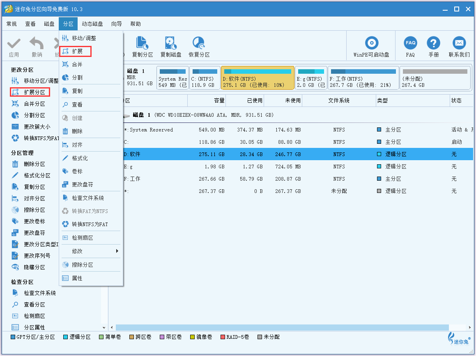Launch WinPE可启动盘 builder
Viewport: 476px width, 356px height.
pyautogui.click(x=371, y=47)
